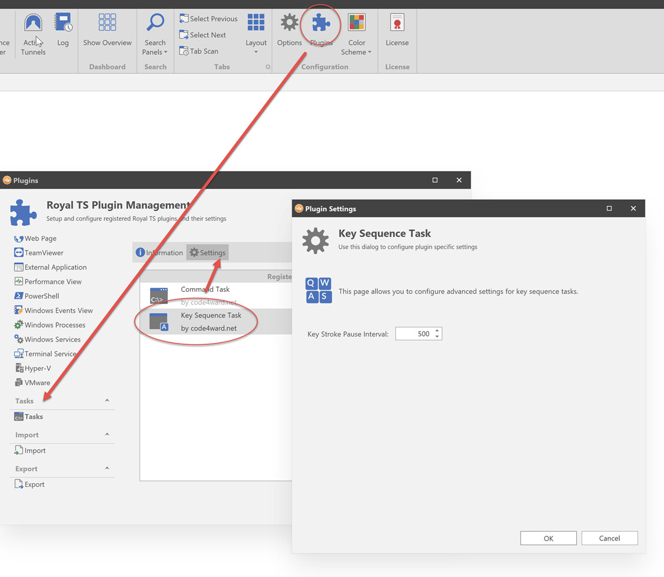Open the Plugins puzzle icon in ribbon
The height and width of the screenshot is (577, 664).
[x=321, y=25]
